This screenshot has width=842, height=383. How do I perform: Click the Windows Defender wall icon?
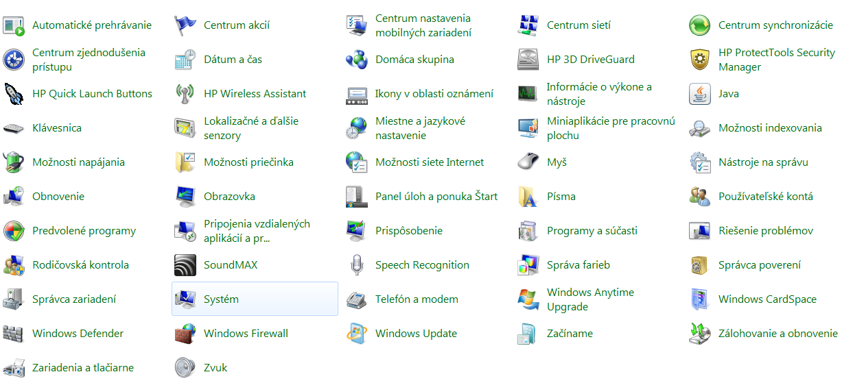click(x=13, y=334)
